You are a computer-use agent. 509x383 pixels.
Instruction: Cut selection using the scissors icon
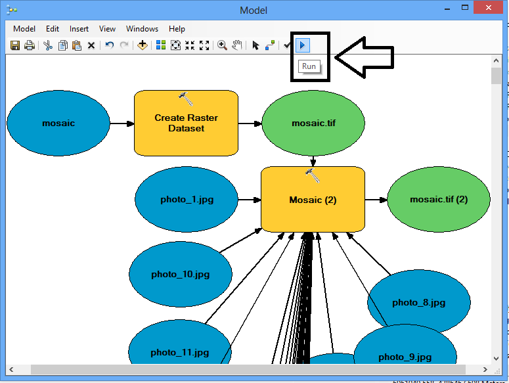(x=48, y=45)
